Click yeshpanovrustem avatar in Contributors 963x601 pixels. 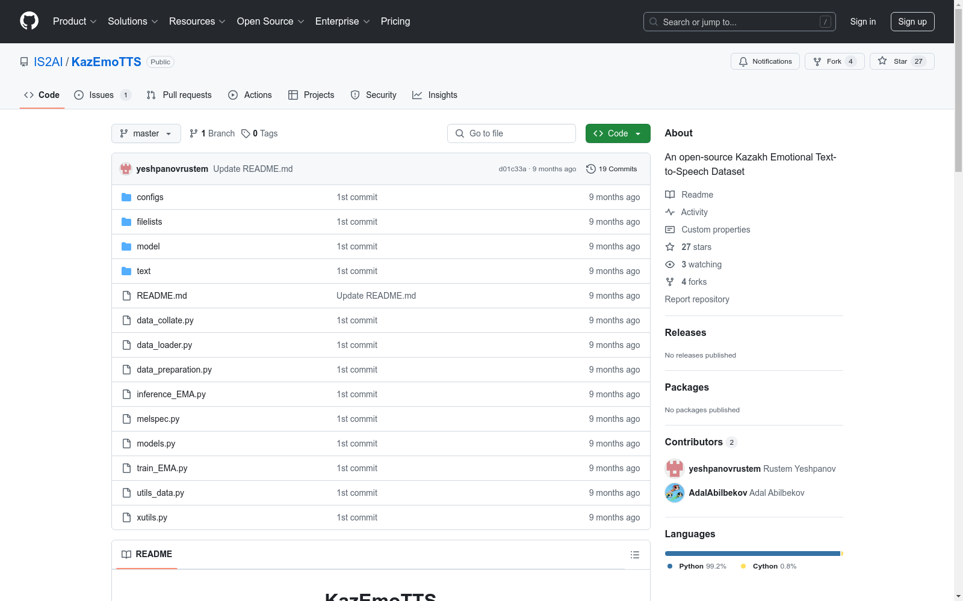click(x=675, y=469)
